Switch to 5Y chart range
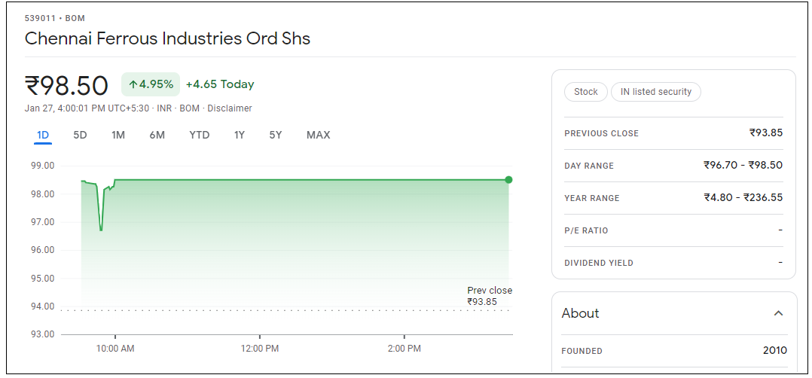The image size is (812, 378). 276,136
